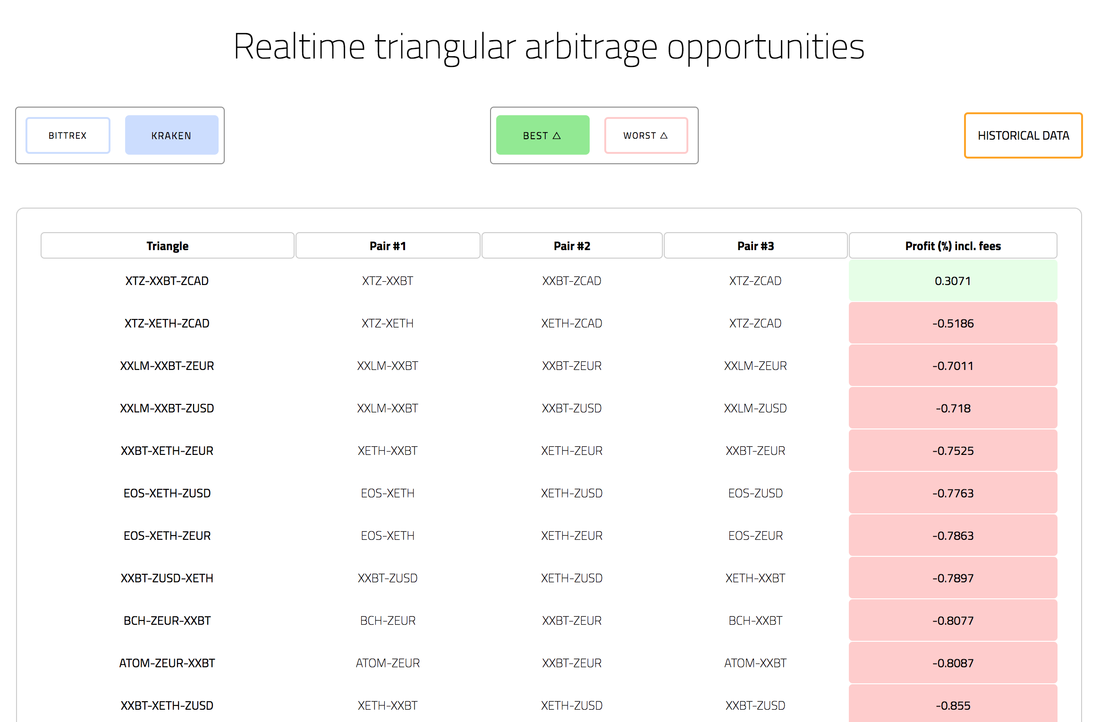Click triangle icon on Worst button
Screen dimensions: 1100x722
click(x=664, y=135)
